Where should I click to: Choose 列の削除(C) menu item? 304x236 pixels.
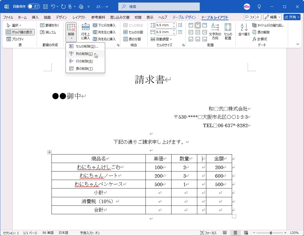(x=85, y=54)
